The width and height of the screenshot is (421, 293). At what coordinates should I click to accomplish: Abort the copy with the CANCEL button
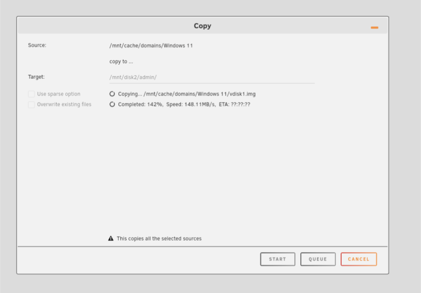point(359,259)
